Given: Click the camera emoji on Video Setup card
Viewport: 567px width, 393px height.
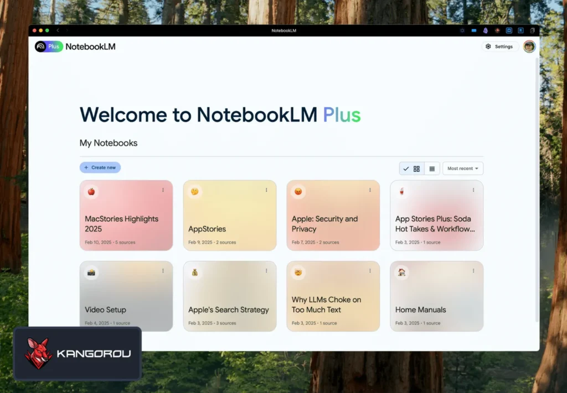Looking at the screenshot, I should [91, 273].
